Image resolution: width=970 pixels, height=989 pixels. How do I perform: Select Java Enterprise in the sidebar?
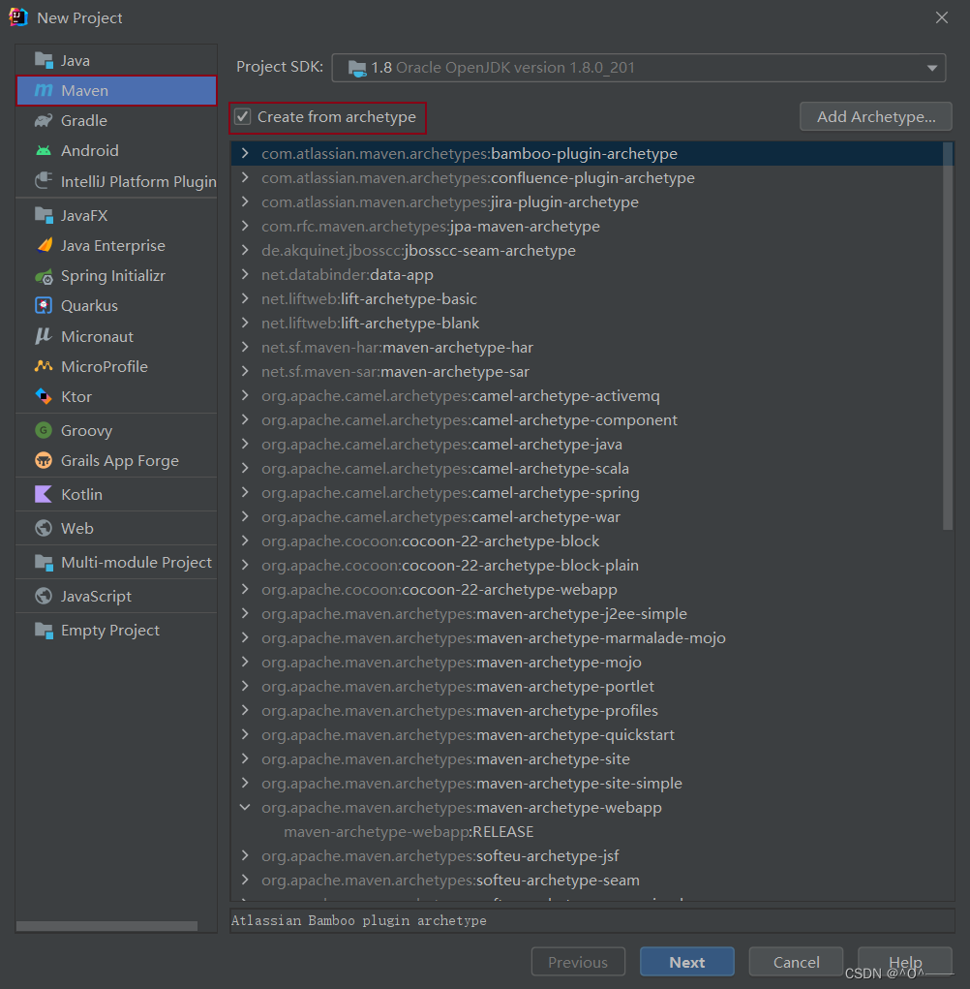coord(116,245)
